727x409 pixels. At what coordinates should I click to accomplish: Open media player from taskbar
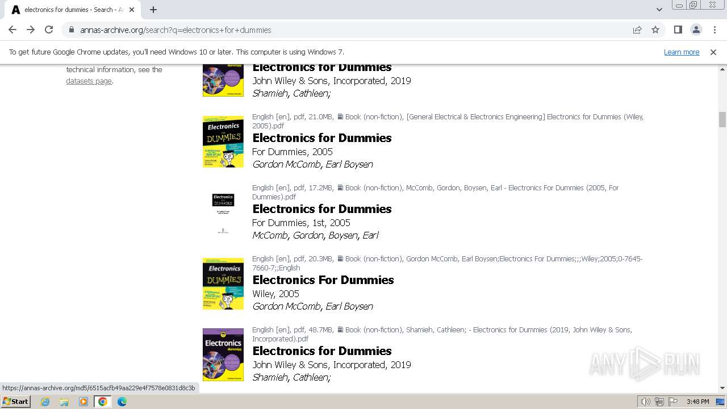[83, 402]
